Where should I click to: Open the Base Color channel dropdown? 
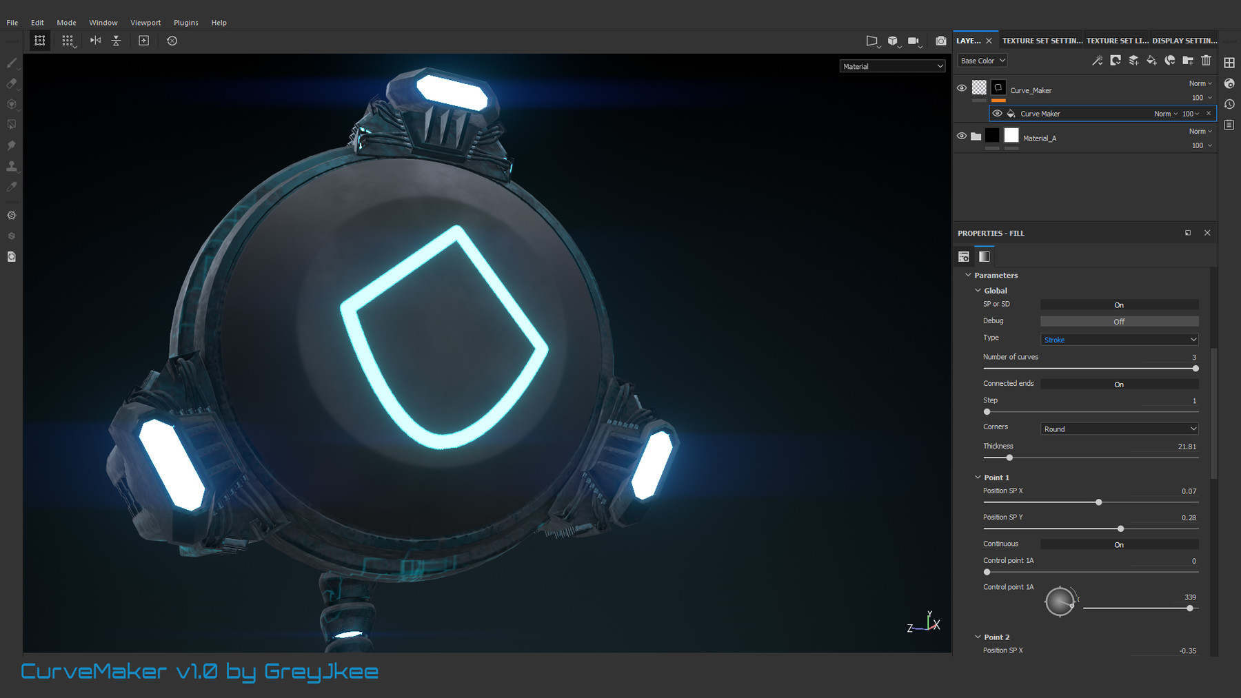[x=981, y=60]
